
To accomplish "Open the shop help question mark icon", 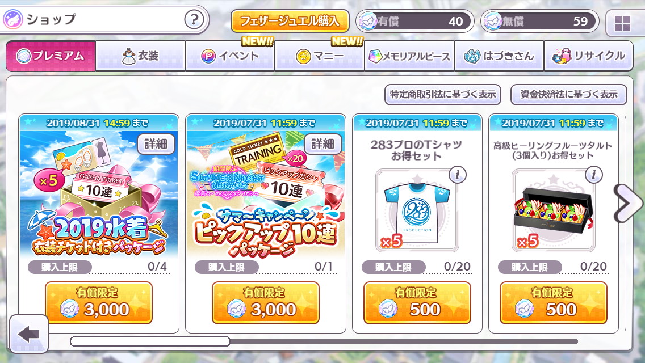I will 194,19.
